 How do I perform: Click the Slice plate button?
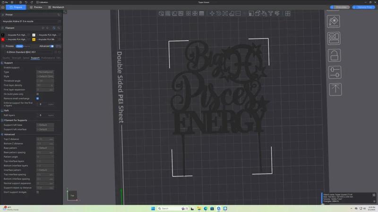click(x=340, y=7)
